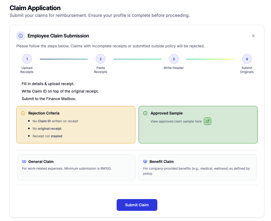Screen dimensions: 271x221
Task: Click the 'Paste Receipts' step label
Action: (x=101, y=70)
